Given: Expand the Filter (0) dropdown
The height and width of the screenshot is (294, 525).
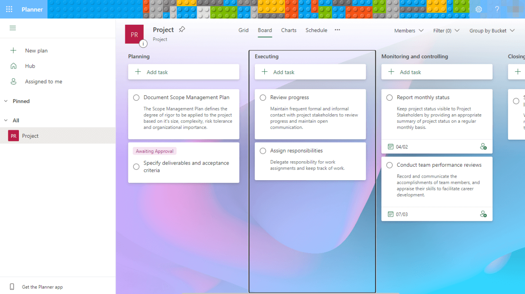Looking at the screenshot, I should tap(446, 30).
